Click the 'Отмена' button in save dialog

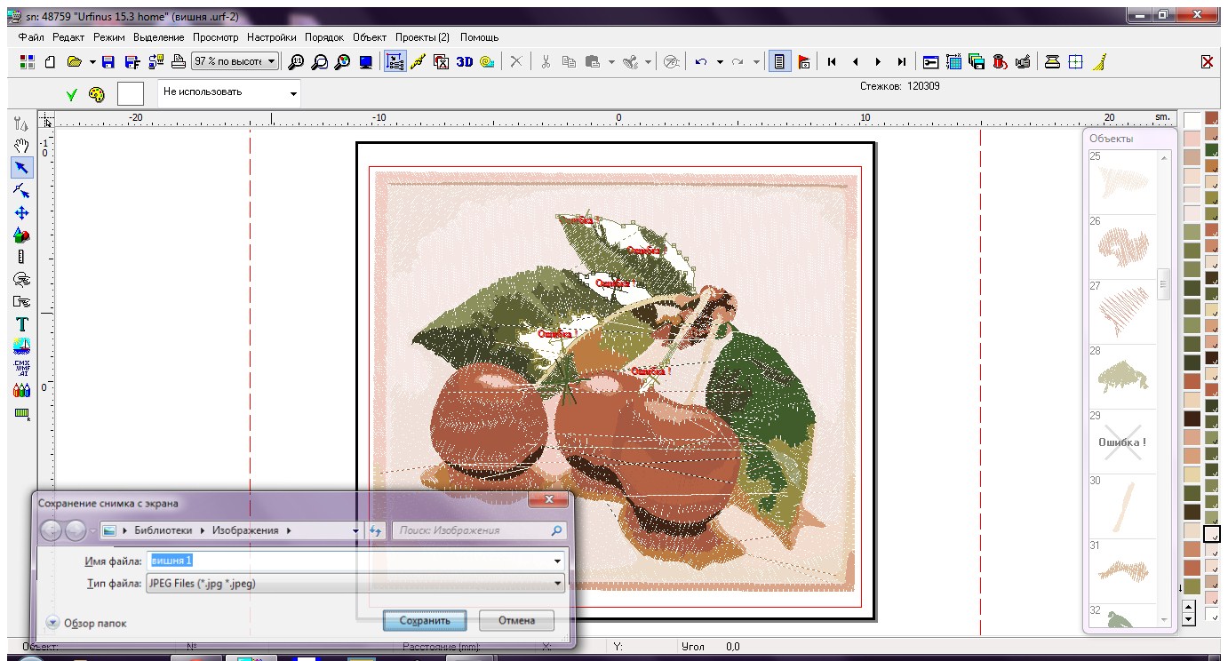pyautogui.click(x=516, y=620)
